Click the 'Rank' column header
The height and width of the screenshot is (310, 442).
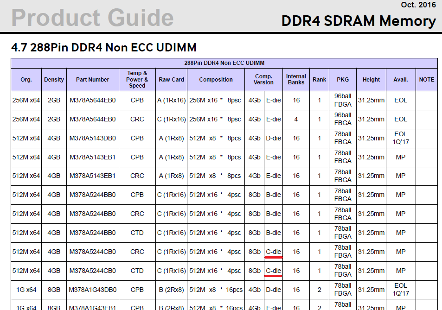[x=320, y=79]
